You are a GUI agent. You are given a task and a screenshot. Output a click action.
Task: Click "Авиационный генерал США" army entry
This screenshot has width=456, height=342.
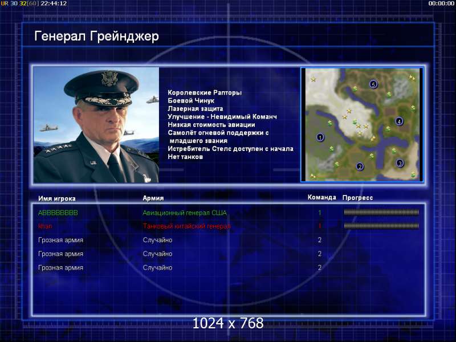click(x=185, y=213)
